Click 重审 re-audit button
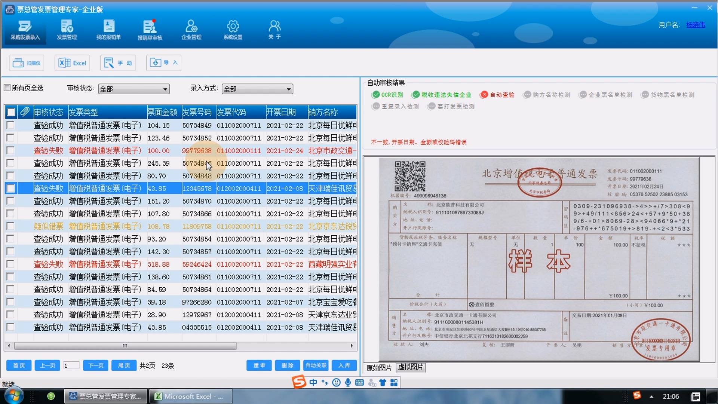This screenshot has height=404, width=718. click(259, 365)
